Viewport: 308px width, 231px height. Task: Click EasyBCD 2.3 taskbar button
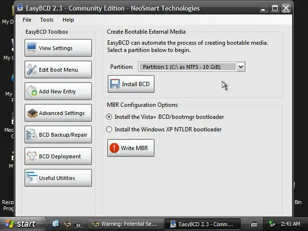click(202, 224)
